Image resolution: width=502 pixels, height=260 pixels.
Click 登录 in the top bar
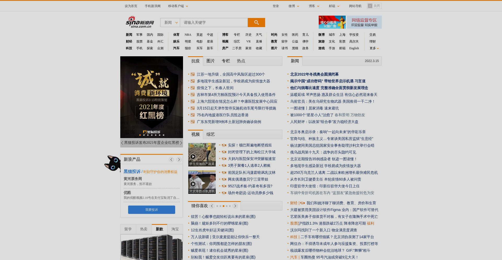pyautogui.click(x=276, y=6)
